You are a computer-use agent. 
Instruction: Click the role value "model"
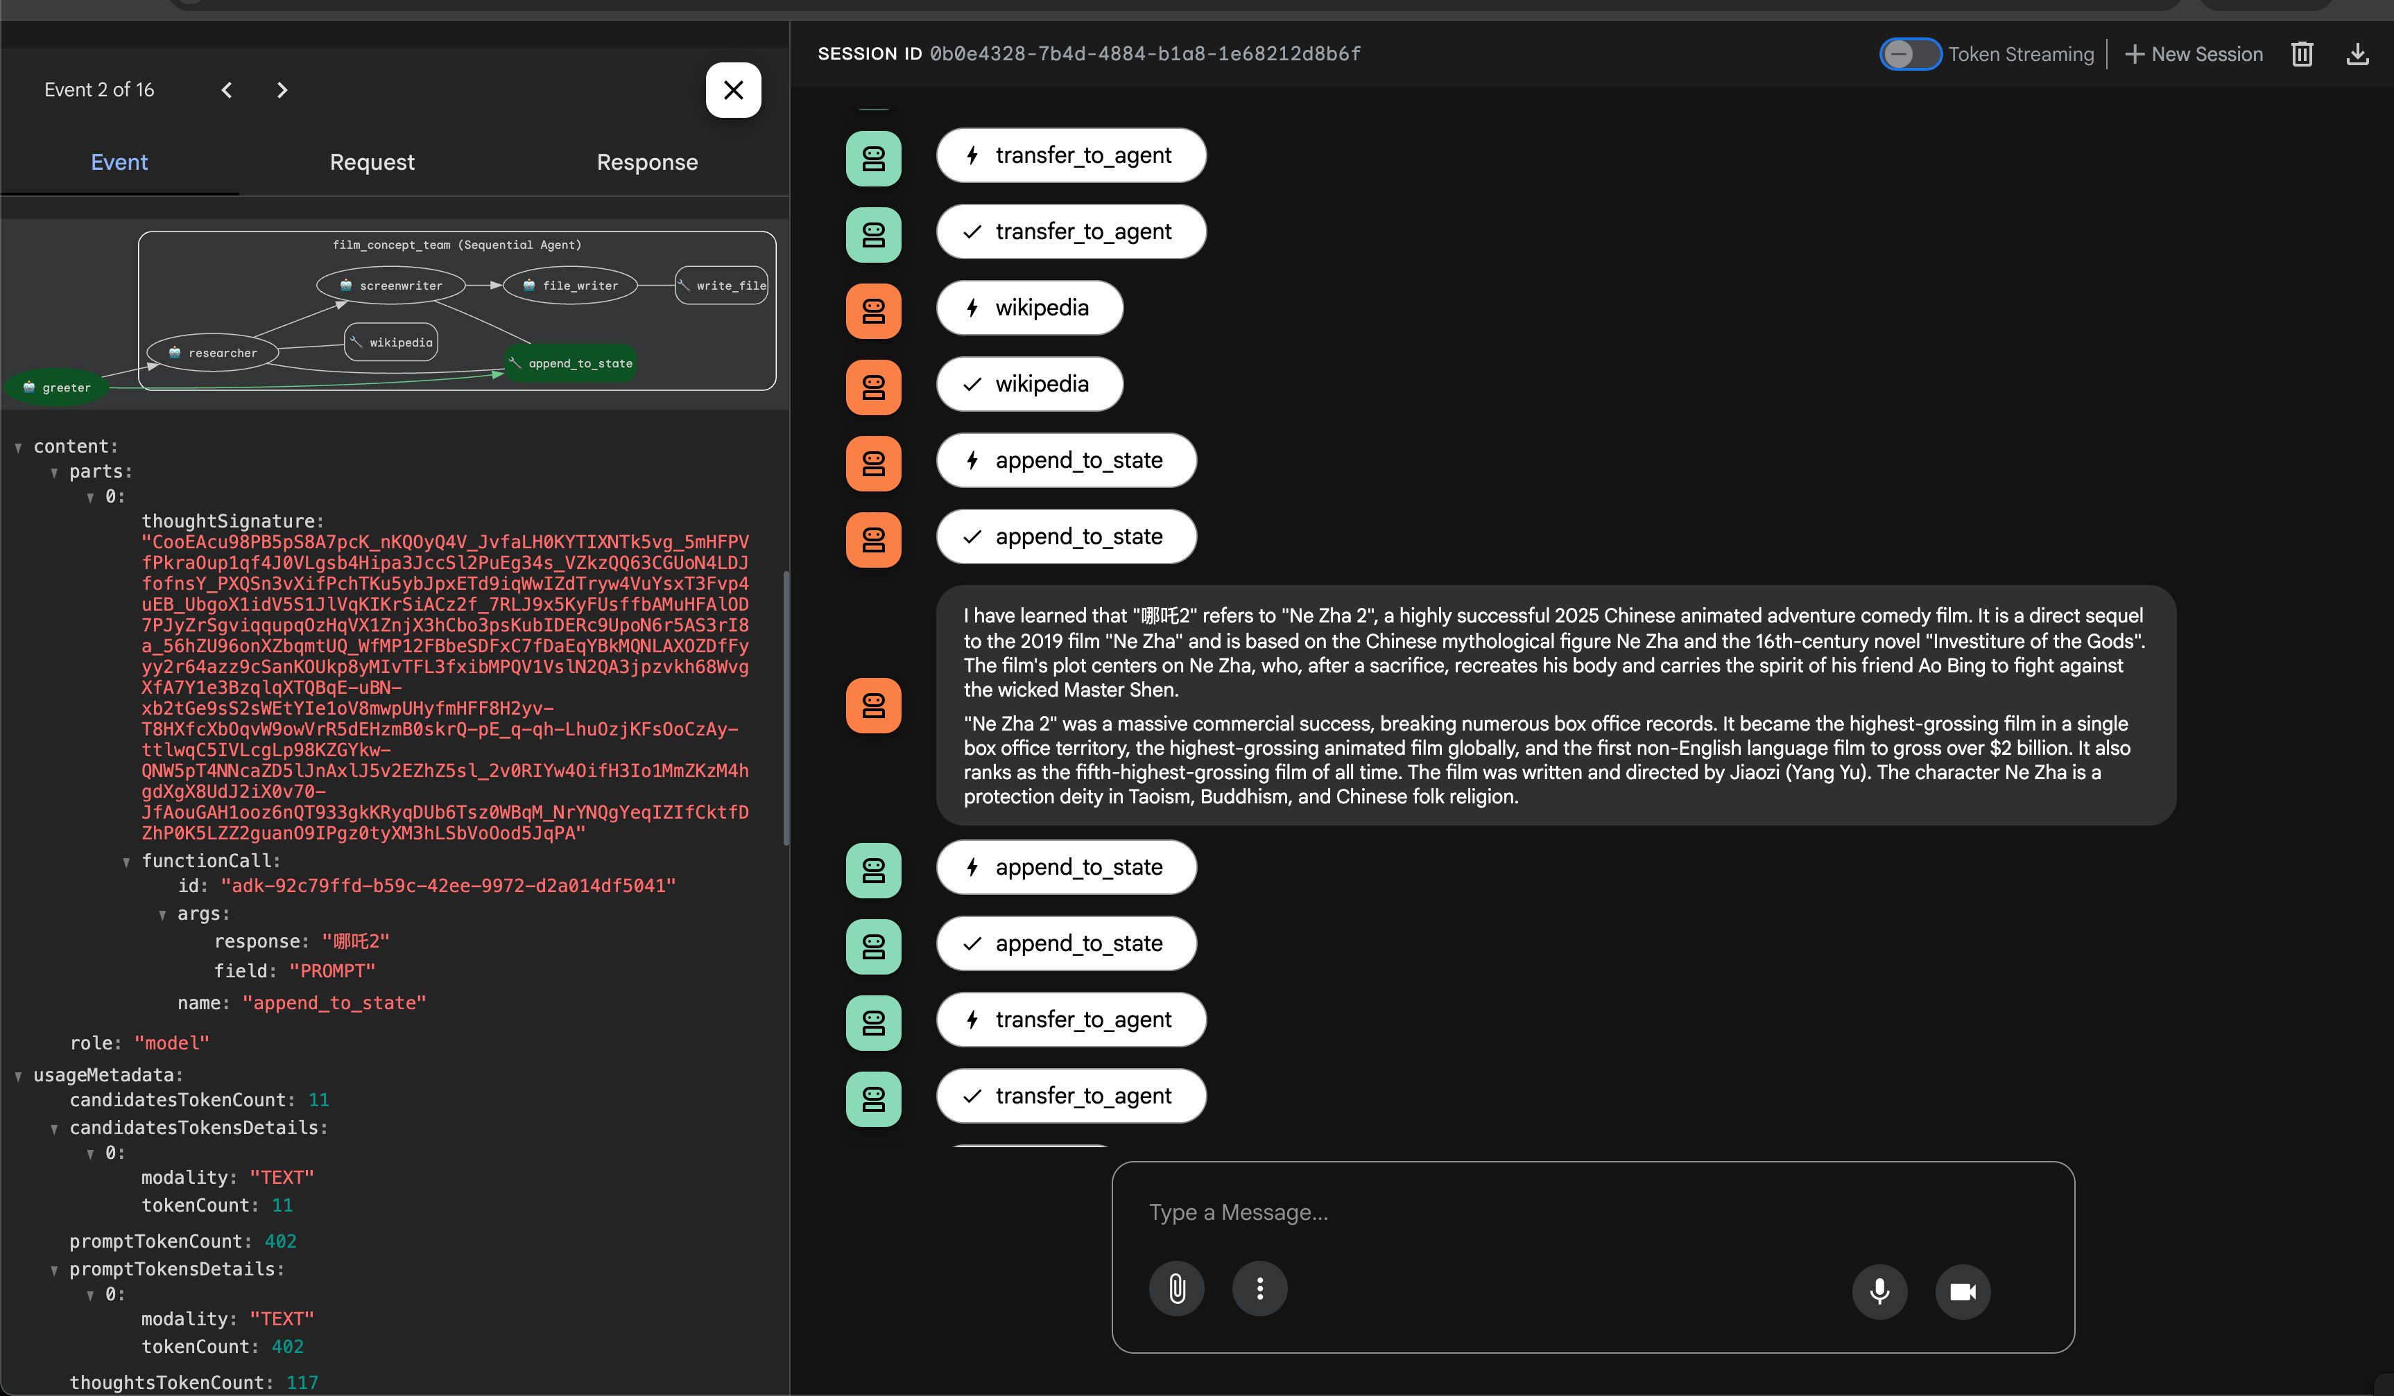(171, 1044)
